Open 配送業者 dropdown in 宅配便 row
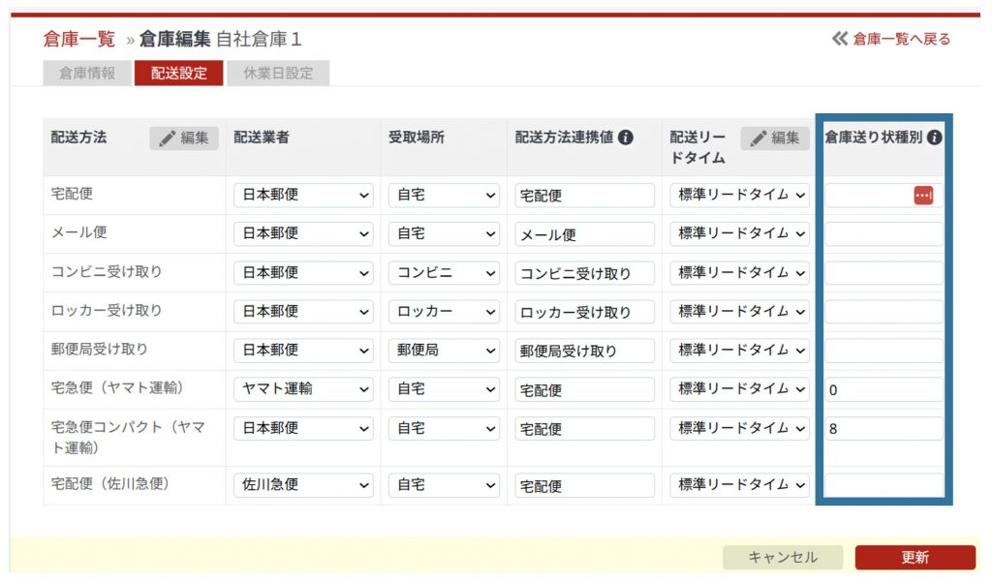Viewport: 992px width, 583px height. click(303, 195)
